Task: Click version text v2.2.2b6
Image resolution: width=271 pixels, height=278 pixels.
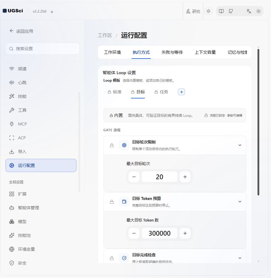Action: coord(39,11)
